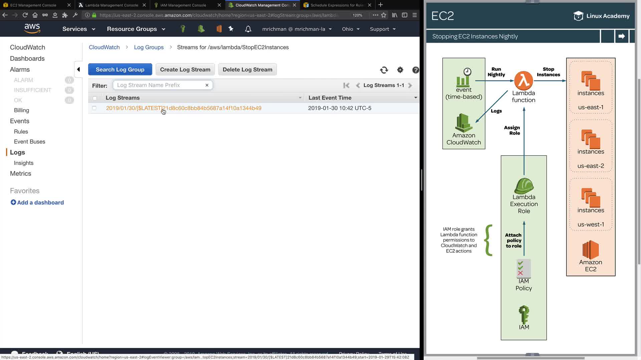Click the pin shortcuts icon in AWS navbar

[x=231, y=29]
